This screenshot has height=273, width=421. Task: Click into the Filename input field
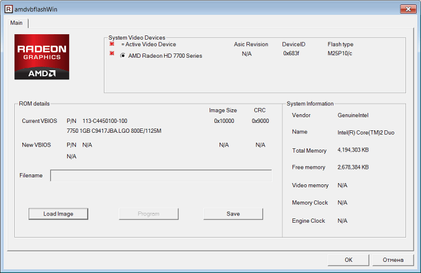[x=161, y=176]
